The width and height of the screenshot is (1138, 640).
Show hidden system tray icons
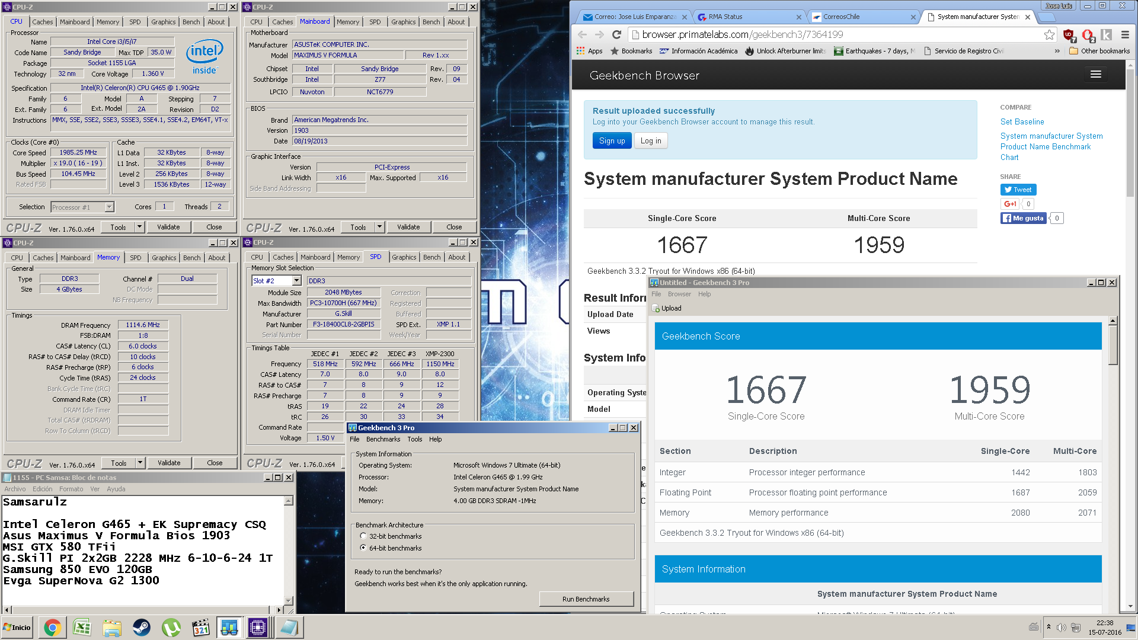click(x=1049, y=627)
